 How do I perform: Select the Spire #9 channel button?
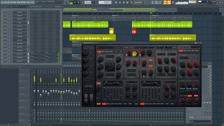(20, 40)
